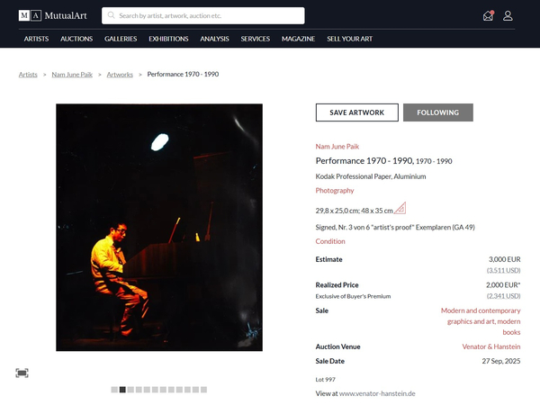Open the Artists menu

[36, 39]
